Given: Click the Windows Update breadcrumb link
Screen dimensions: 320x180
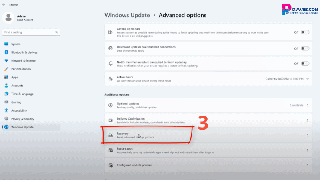Looking at the screenshot, I should coord(127,15).
